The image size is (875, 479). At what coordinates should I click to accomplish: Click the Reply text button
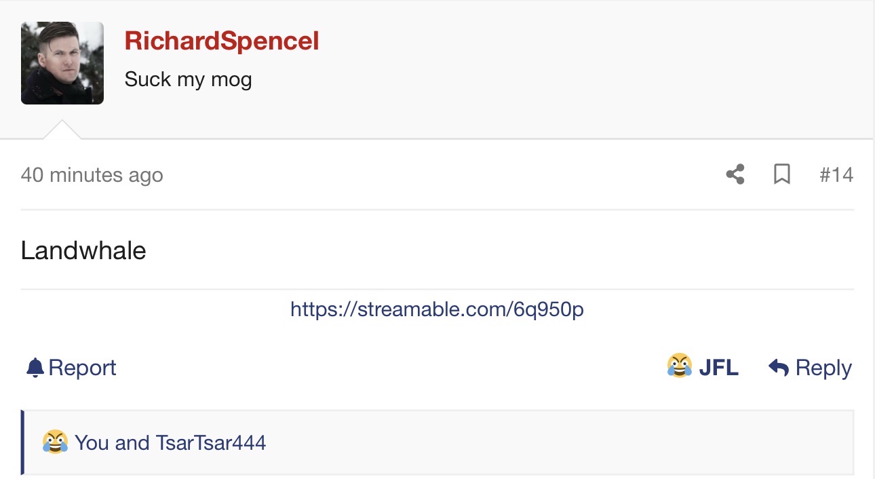[823, 368]
